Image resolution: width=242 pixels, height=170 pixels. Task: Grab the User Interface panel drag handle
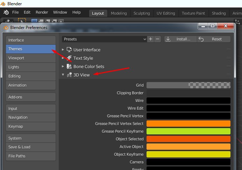pyautogui.click(x=229, y=50)
